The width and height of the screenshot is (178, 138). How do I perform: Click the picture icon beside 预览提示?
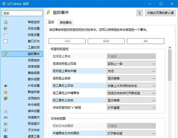point(6,124)
